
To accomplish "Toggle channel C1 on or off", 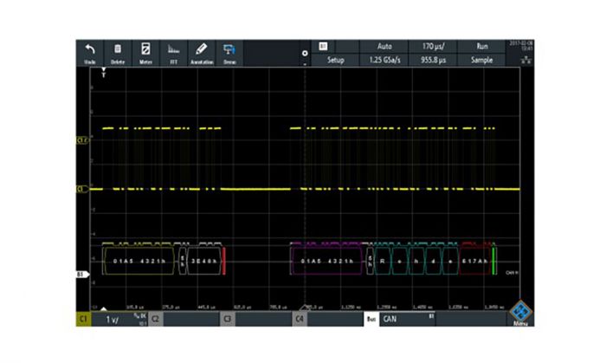I will point(85,319).
